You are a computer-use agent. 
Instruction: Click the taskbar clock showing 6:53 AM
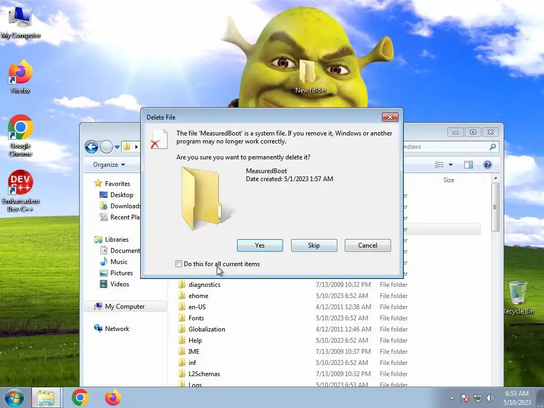click(517, 398)
